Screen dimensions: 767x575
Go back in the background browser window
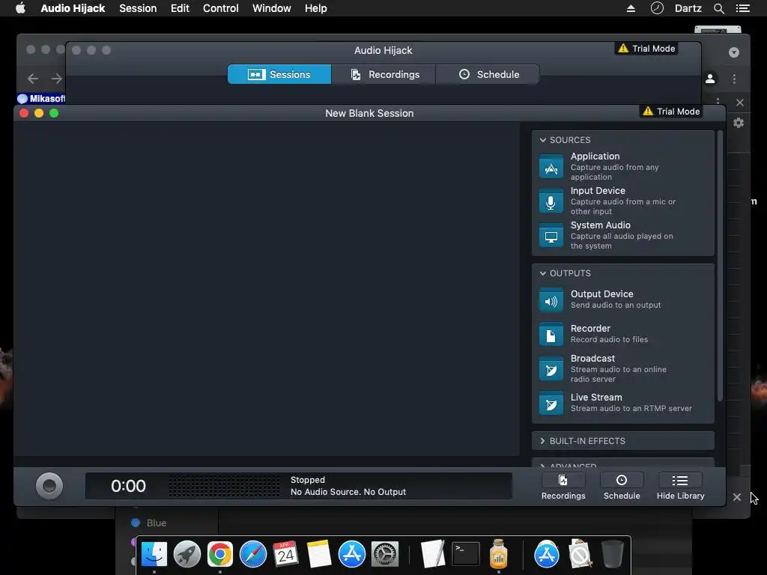pyautogui.click(x=33, y=79)
